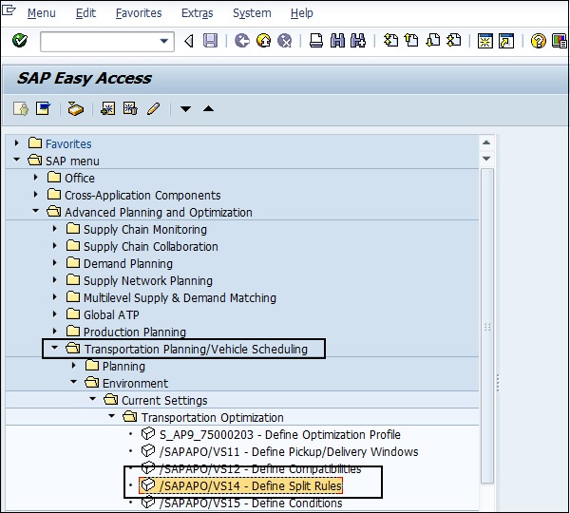Screen dimensions: 570x513
Task: Click the green checkmark Enter icon
Action: (19, 41)
